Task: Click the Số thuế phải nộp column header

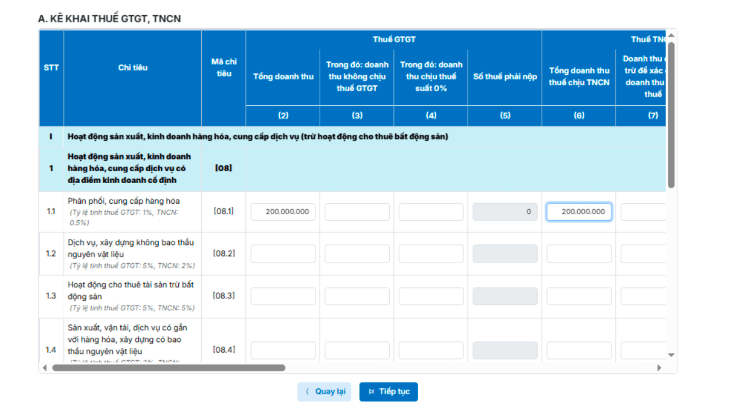Action: (x=505, y=76)
